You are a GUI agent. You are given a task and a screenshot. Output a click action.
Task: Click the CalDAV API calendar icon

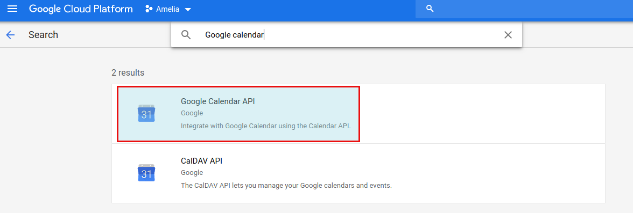(x=146, y=173)
